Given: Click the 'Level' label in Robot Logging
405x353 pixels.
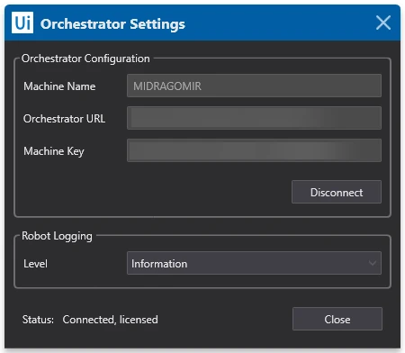Looking at the screenshot, I should (35, 264).
